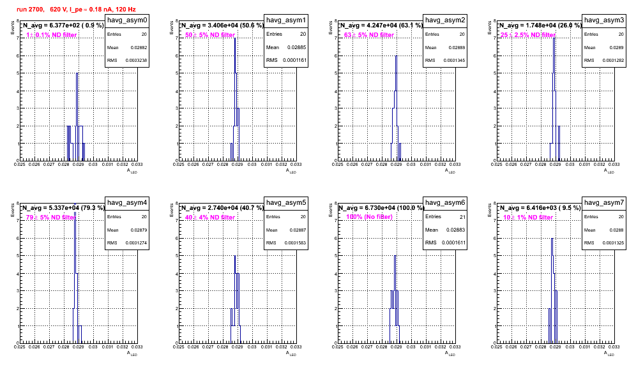Click the N_avg = 1.748e+04 label
This screenshot has height=365, width=636.
(x=540, y=25)
